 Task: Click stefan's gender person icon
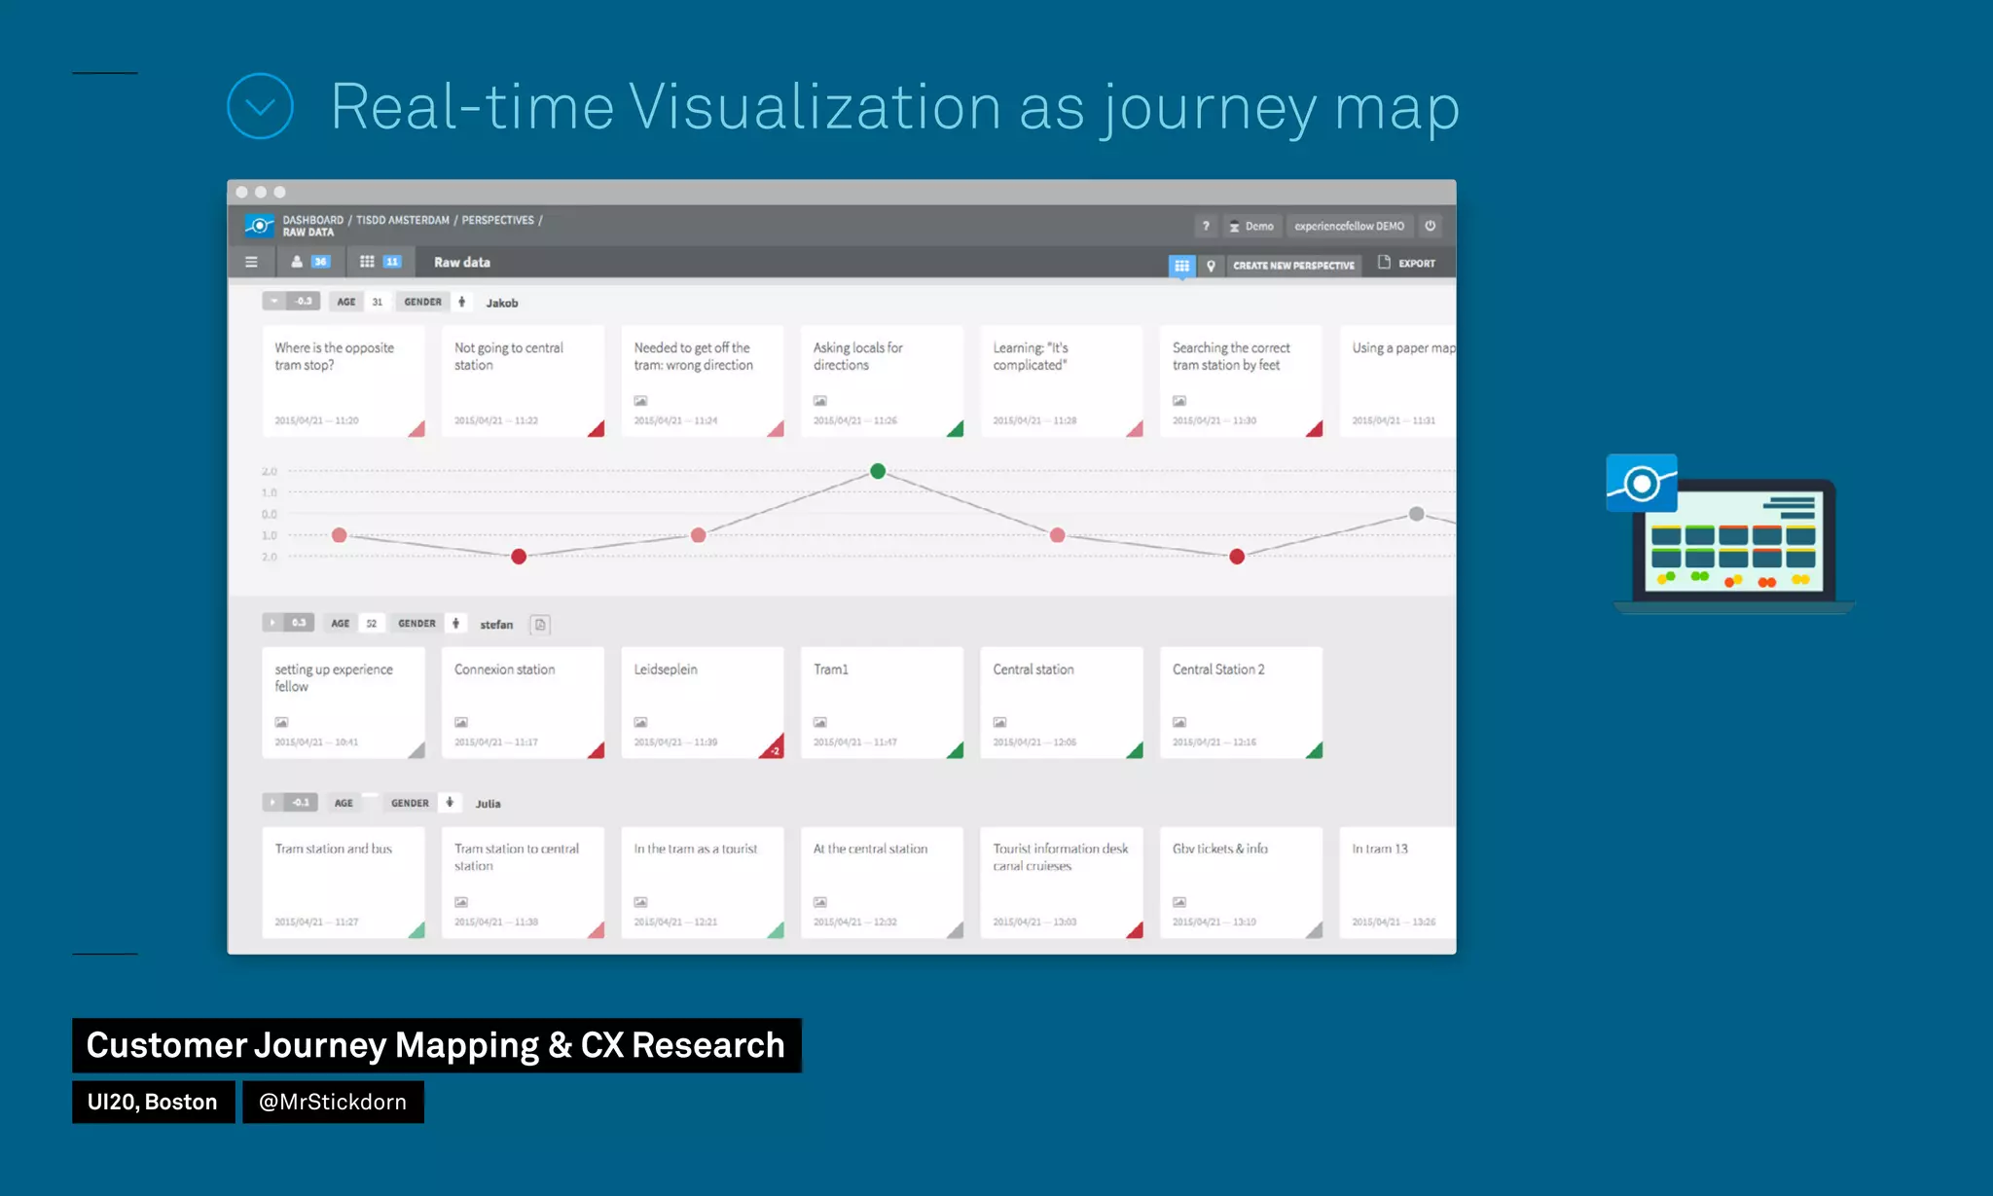[x=455, y=623]
